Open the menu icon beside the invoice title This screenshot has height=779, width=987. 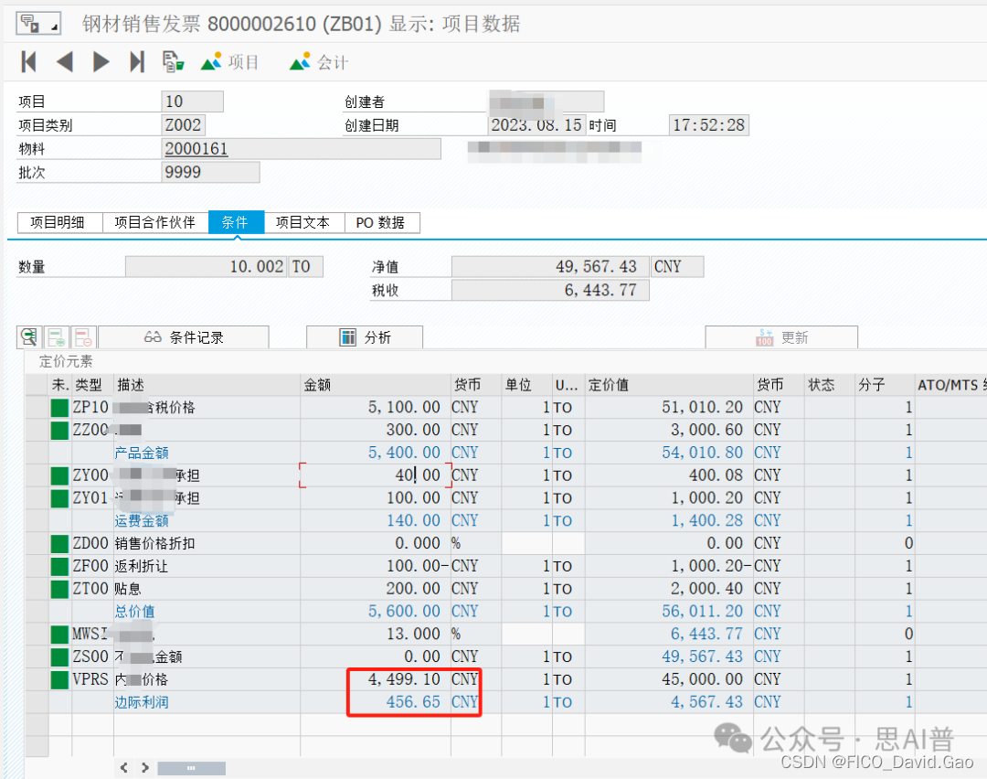pos(37,24)
